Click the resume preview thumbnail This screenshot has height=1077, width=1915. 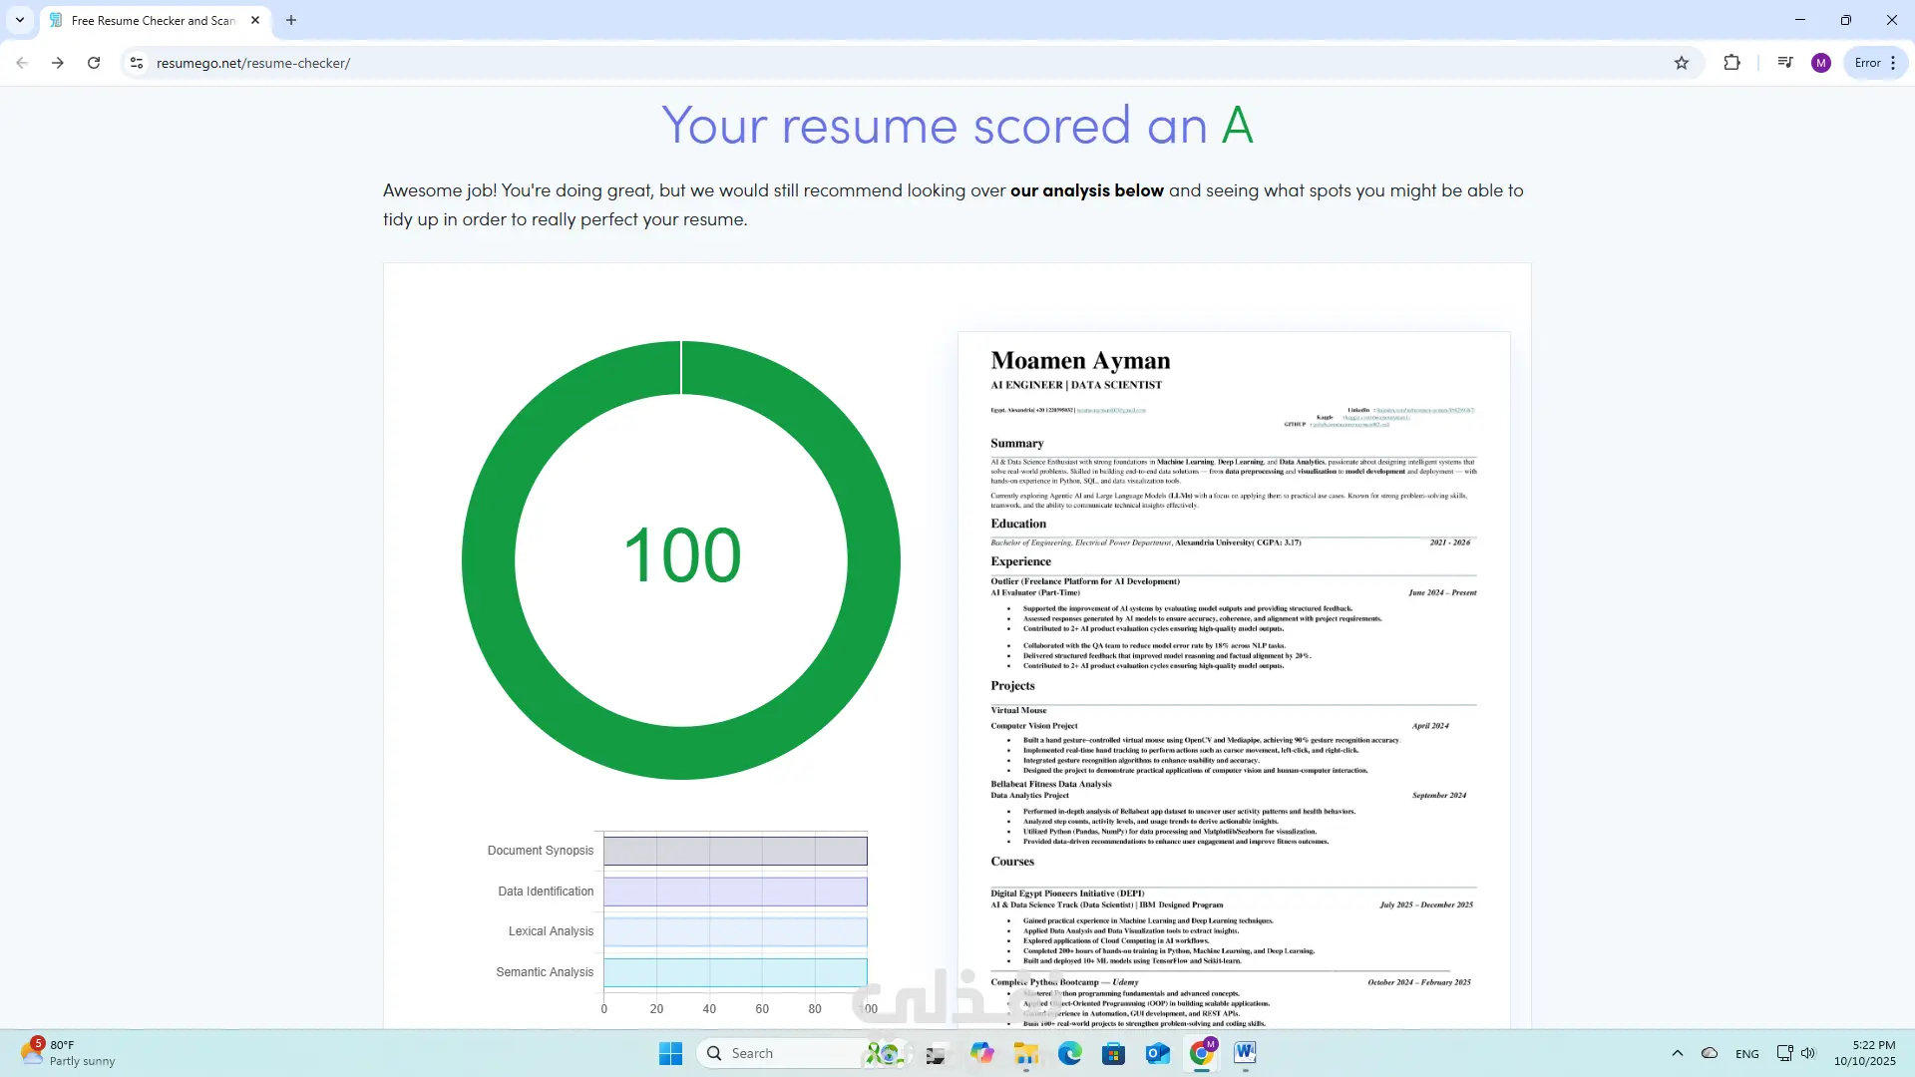1234,678
